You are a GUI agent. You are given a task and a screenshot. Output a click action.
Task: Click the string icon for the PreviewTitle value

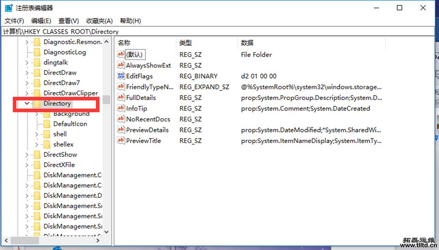coord(121,140)
